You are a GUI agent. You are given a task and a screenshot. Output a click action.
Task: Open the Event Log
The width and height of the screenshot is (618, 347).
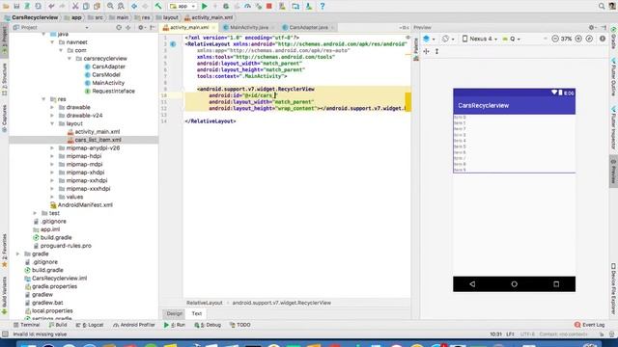pos(590,325)
